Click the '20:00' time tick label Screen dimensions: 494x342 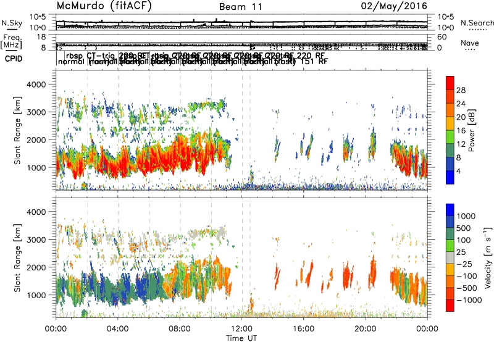click(366, 329)
